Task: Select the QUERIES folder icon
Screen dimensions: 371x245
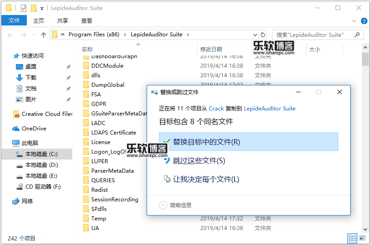Action: 86,180
